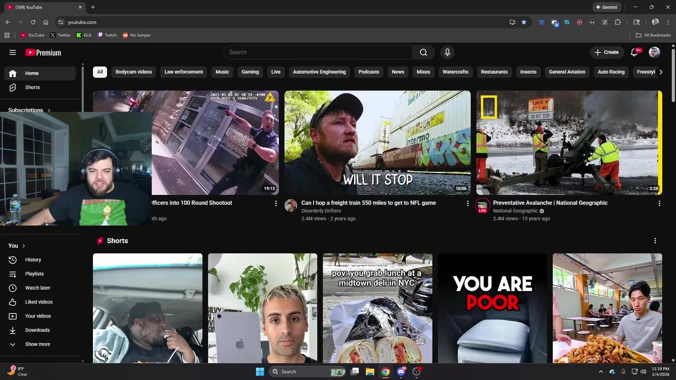This screenshot has height=380, width=676.
Task: Select the Auto Racing chip
Action: (611, 72)
